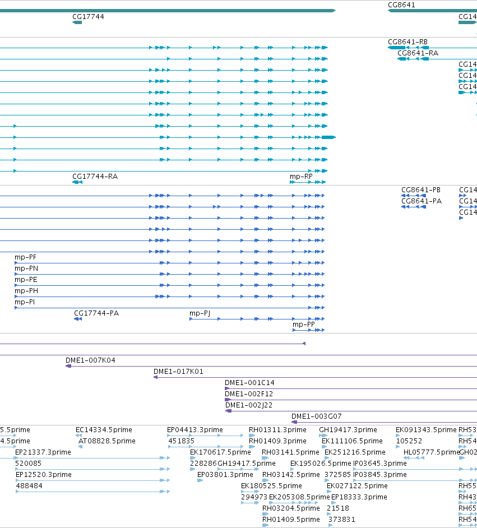Open the mp-PP protein label
This screenshot has width=477, height=528.
(304, 325)
